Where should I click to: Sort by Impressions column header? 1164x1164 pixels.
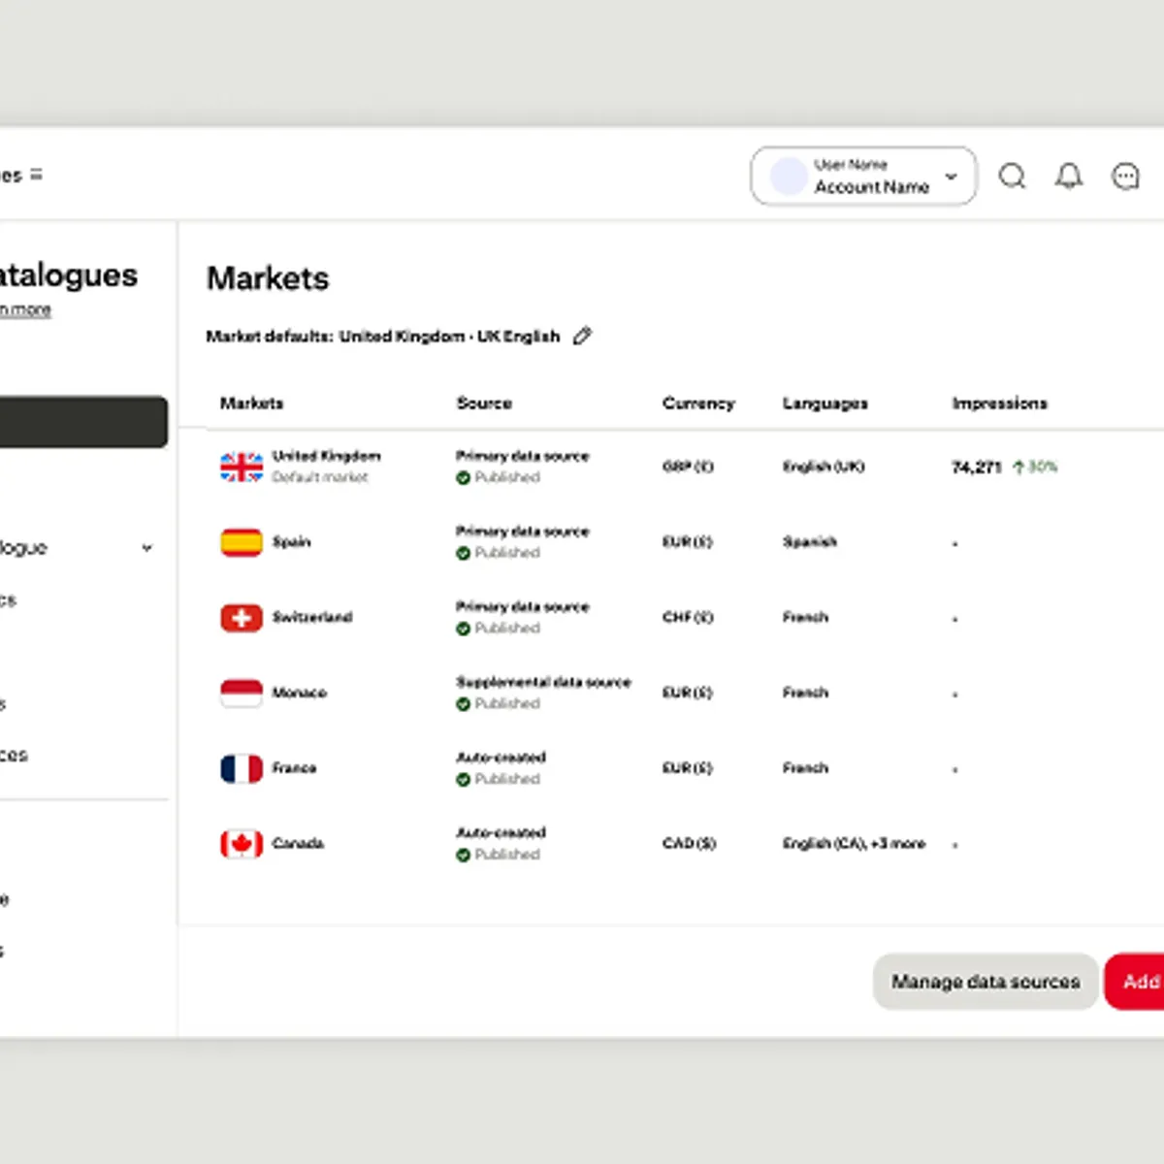1000,403
